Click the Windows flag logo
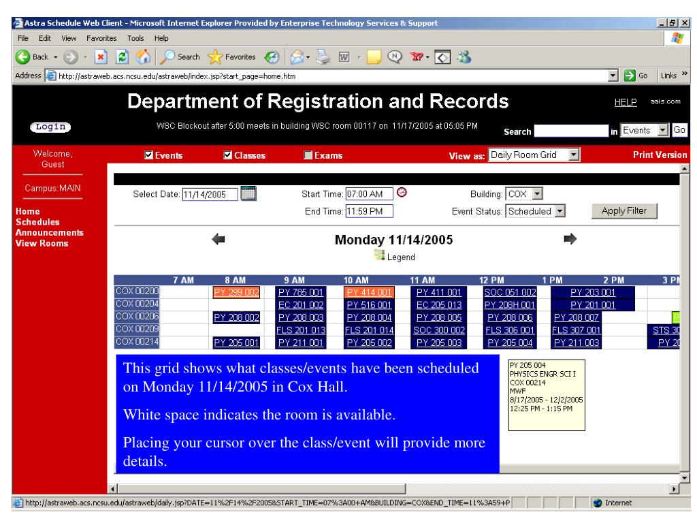Image resolution: width=697 pixels, height=523 pixels. coord(677,38)
